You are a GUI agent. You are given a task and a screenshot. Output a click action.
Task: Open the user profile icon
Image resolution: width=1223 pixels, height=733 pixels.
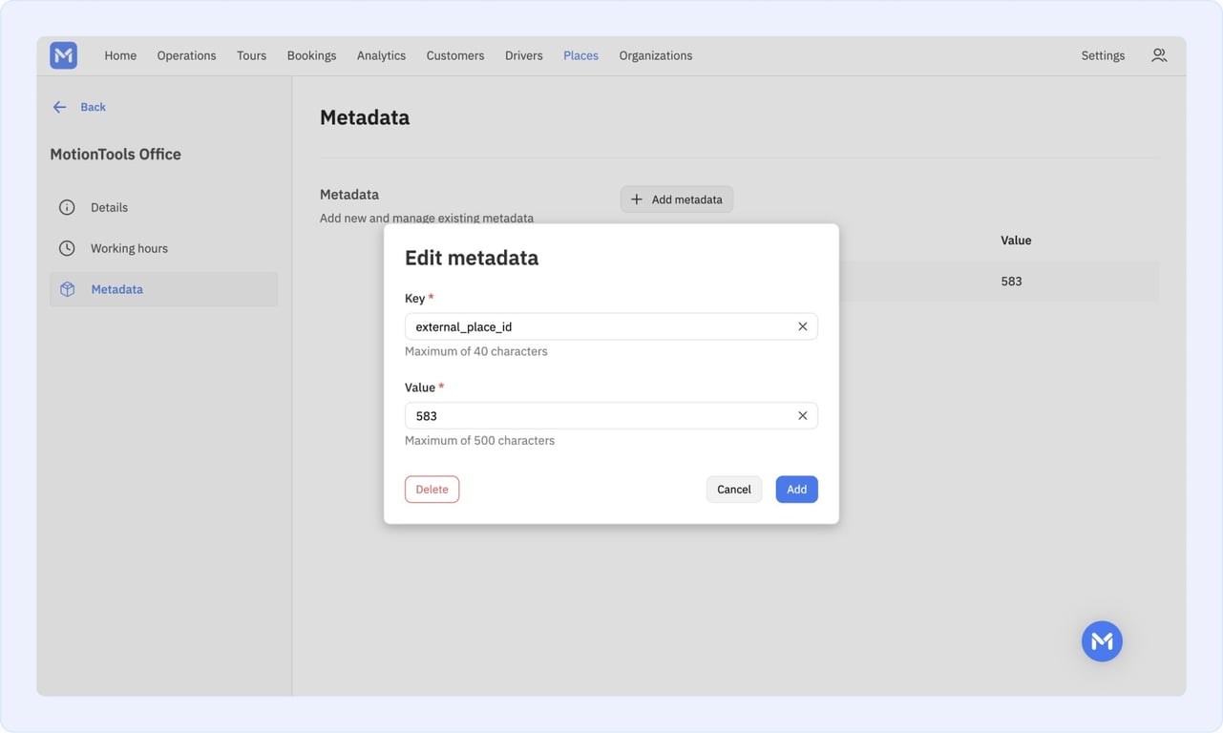(1159, 55)
